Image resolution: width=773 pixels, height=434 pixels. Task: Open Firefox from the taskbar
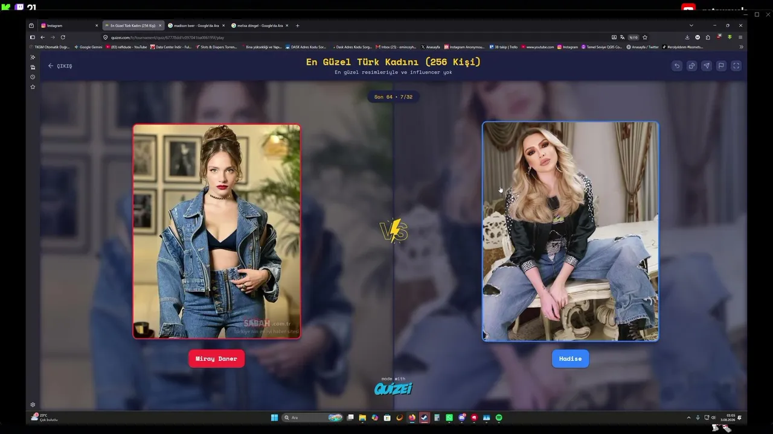412,418
